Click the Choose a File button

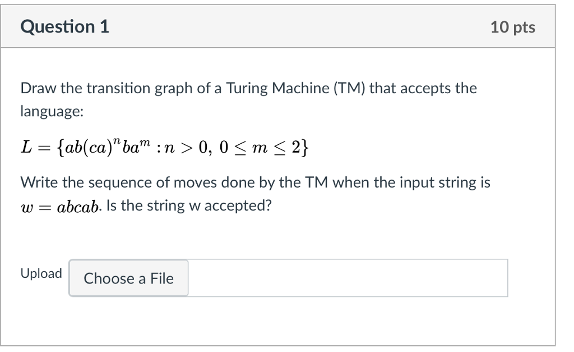pyautogui.click(x=128, y=278)
